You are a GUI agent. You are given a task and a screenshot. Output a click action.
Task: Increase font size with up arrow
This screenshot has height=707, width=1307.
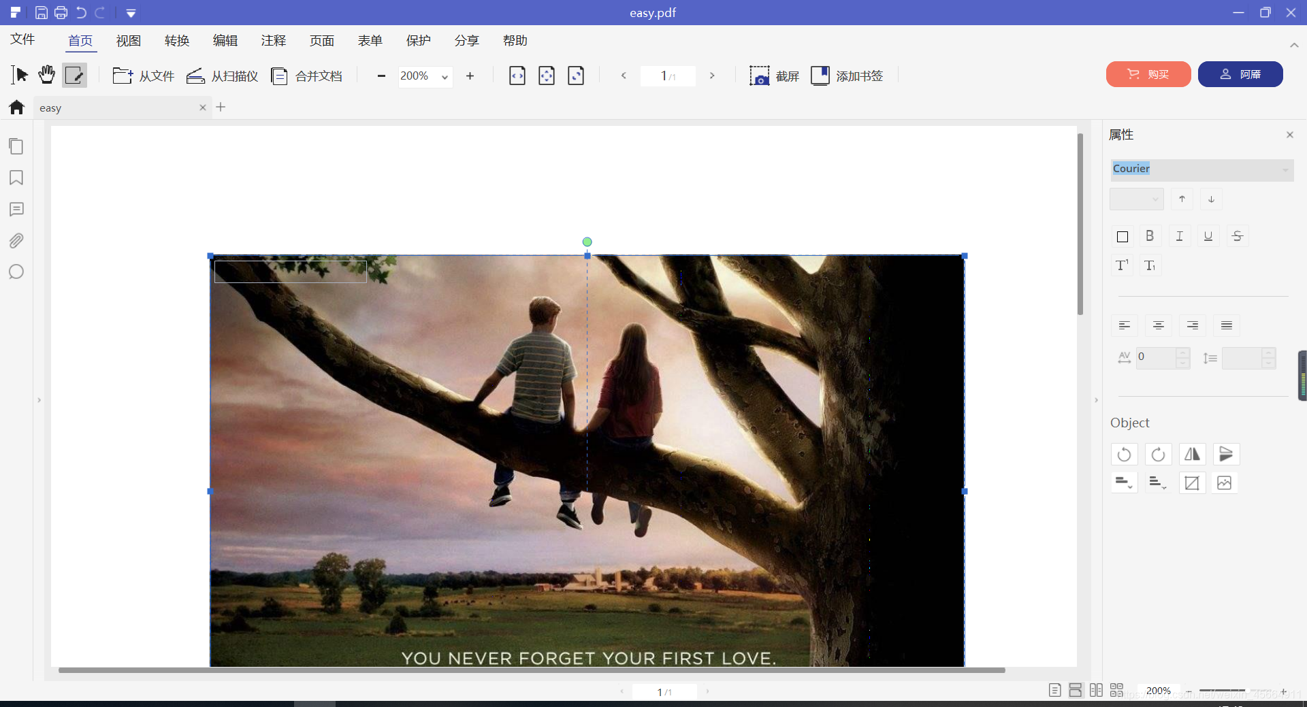pyautogui.click(x=1182, y=199)
